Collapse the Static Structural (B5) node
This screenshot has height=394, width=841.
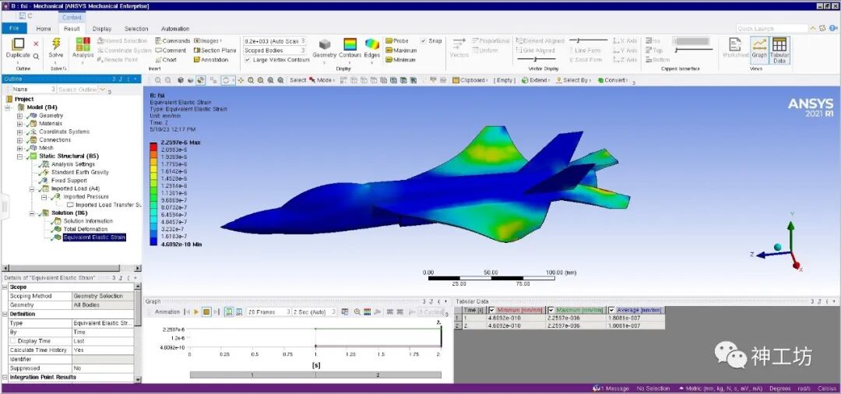(19, 157)
